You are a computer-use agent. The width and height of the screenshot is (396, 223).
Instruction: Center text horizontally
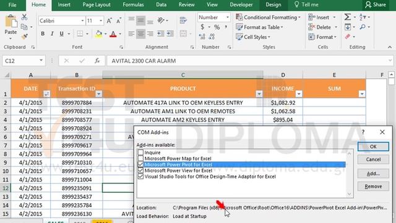point(140,33)
